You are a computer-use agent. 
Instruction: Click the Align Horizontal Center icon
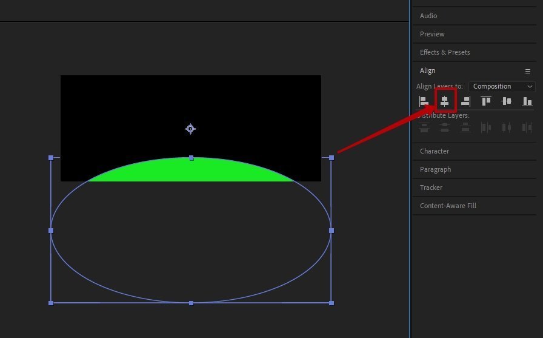pos(445,101)
